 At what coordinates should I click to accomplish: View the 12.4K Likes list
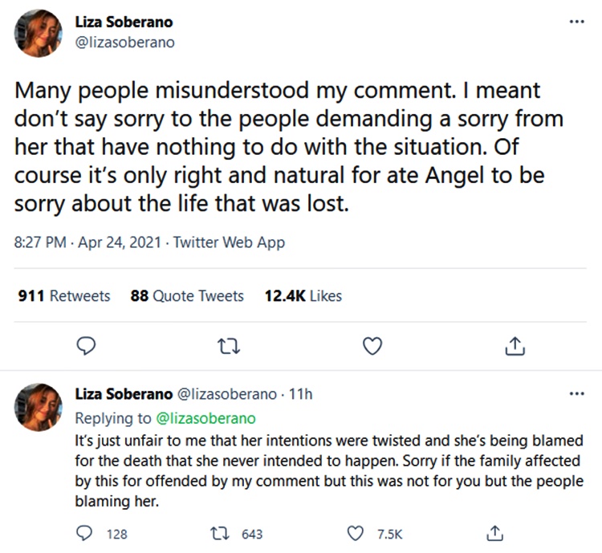(x=303, y=296)
